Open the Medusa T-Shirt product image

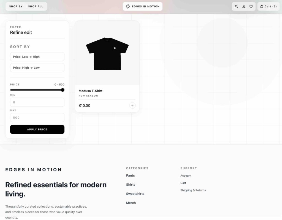click(x=107, y=54)
